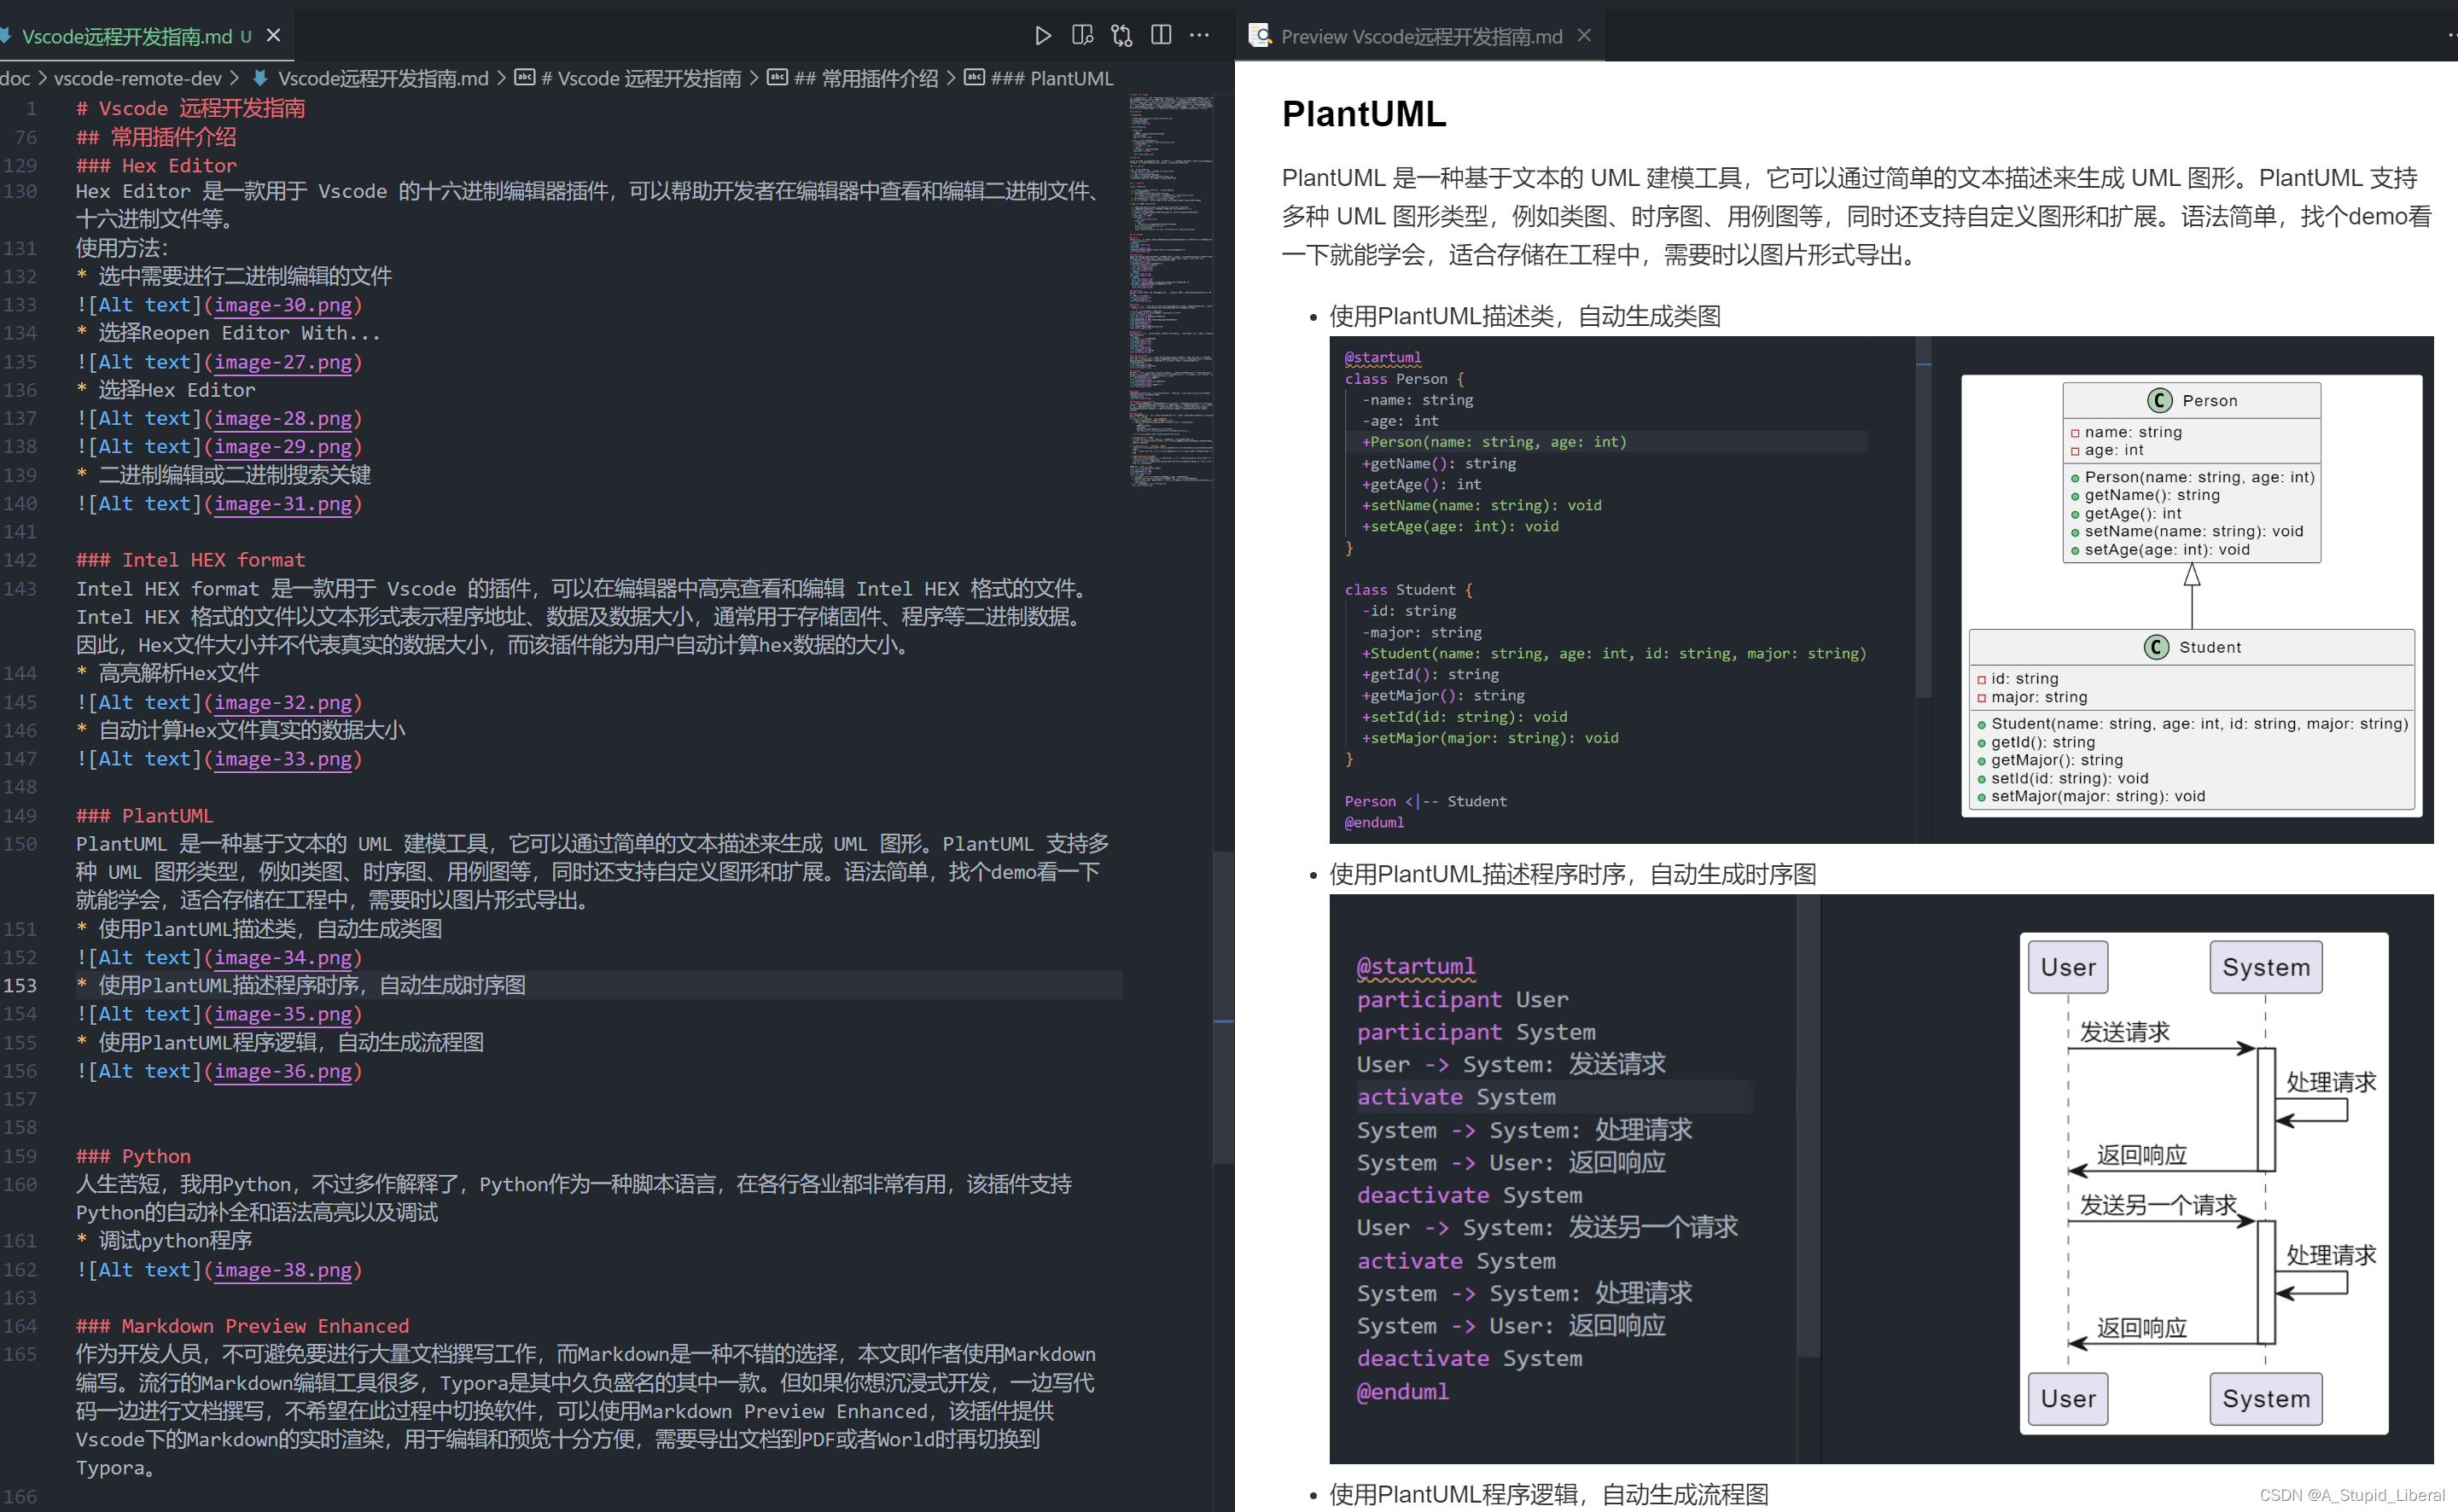Click editor line 高亮解析Hex文件
The image size is (2458, 1512).
click(178, 674)
